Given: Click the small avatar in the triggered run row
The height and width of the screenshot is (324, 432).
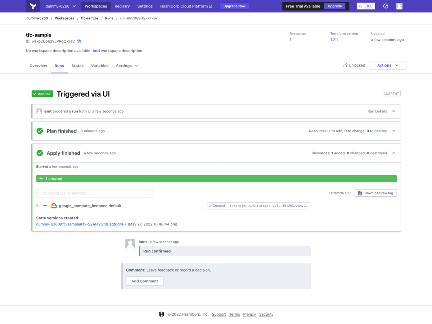Looking at the screenshot, I should click(39, 111).
